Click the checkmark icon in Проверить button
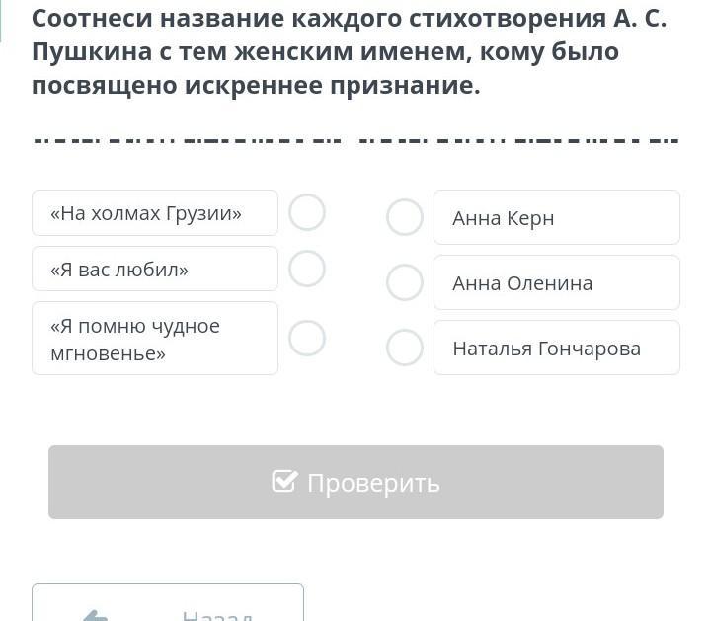Screen dimensions: 711x621 [284, 482]
